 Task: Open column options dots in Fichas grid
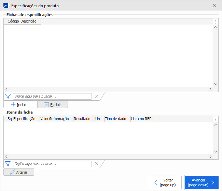216,21
